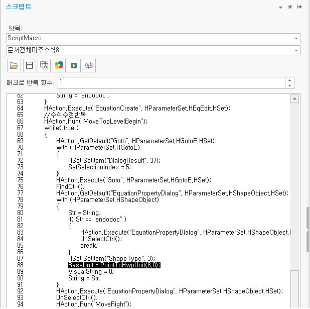Click the Str = String; line
This screenshot has width=310, height=309.
[84, 213]
